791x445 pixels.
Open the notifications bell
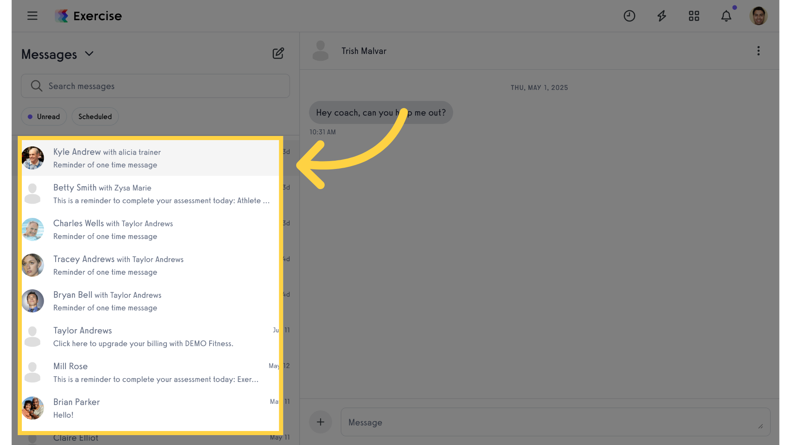click(x=726, y=16)
